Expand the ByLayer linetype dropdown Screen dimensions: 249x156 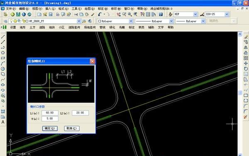[171, 21]
